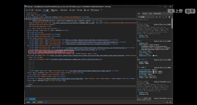Expand the bili-comments-global-style style node

coord(28,77)
